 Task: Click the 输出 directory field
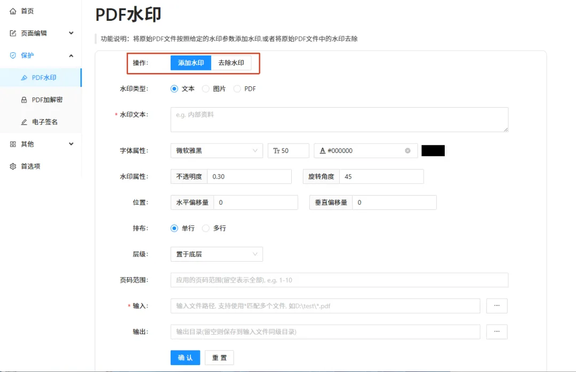(x=325, y=331)
